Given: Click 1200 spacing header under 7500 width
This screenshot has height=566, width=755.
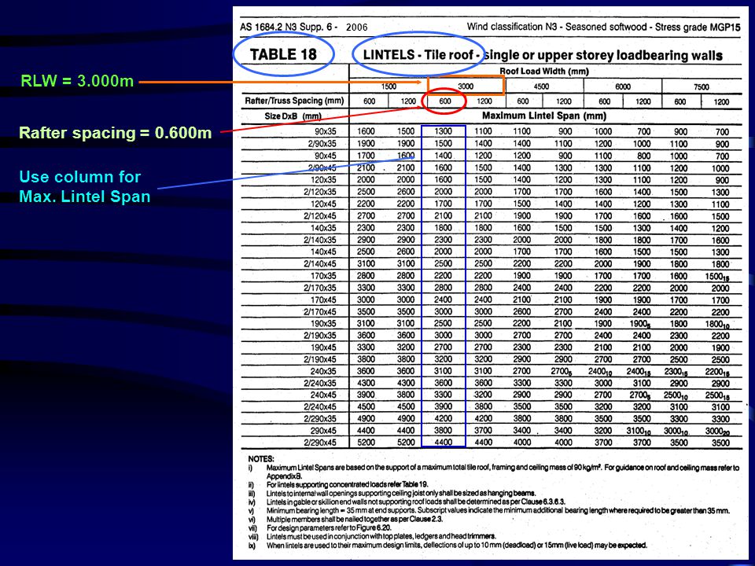Looking at the screenshot, I should pos(721,102).
